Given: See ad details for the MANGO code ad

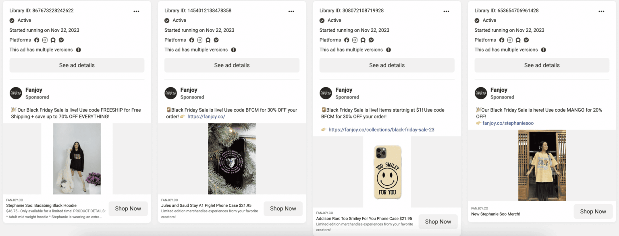Looking at the screenshot, I should tap(542, 65).
